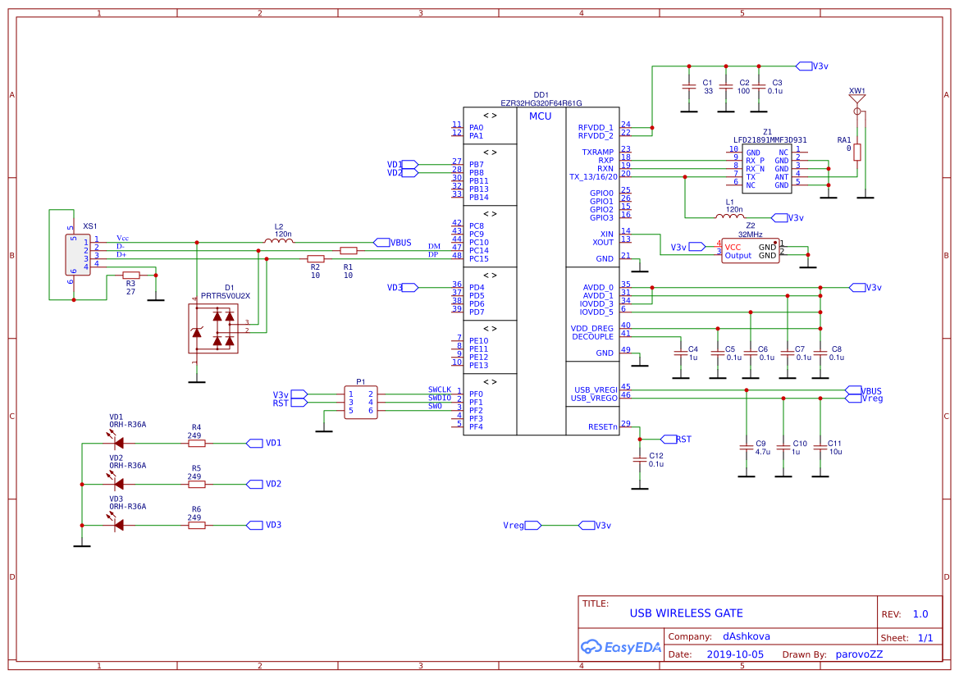The width and height of the screenshot is (959, 679).
Task: Select resistor R2 on the DP line
Action: [316, 259]
